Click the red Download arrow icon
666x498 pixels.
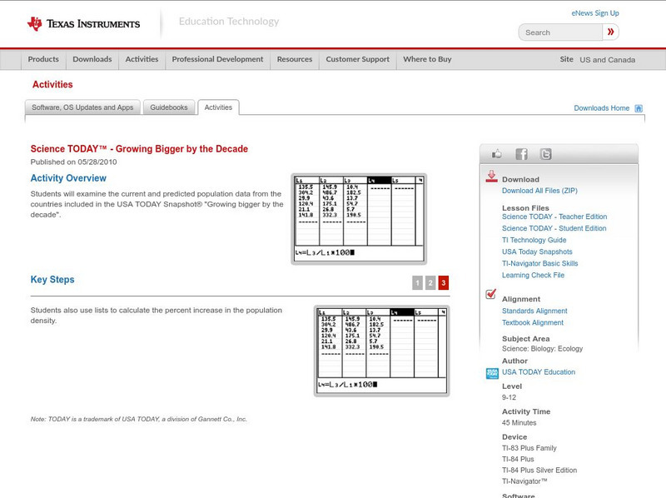[491, 177]
